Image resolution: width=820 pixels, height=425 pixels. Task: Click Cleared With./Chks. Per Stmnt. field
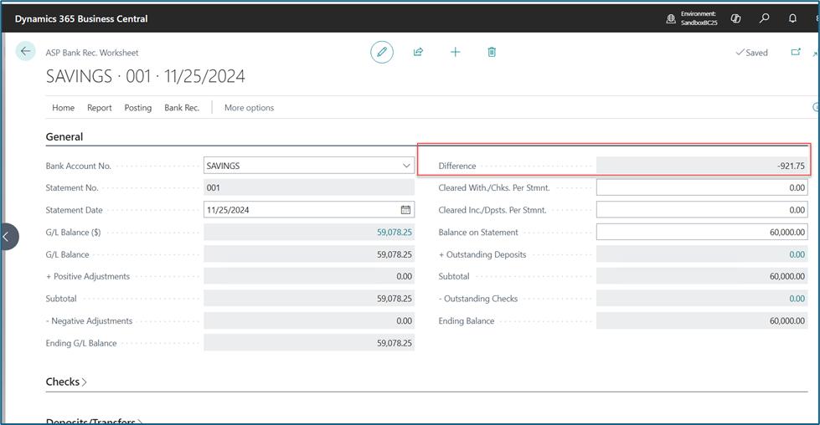point(702,187)
